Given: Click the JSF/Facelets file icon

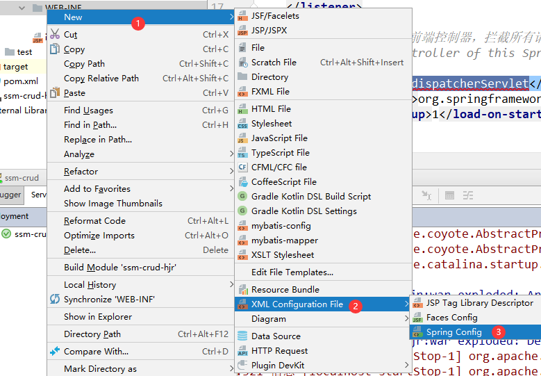Looking at the screenshot, I should pyautogui.click(x=242, y=16).
